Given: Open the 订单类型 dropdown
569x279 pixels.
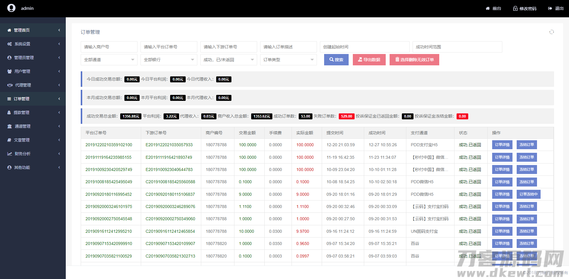Looking at the screenshot, I should 288,60.
